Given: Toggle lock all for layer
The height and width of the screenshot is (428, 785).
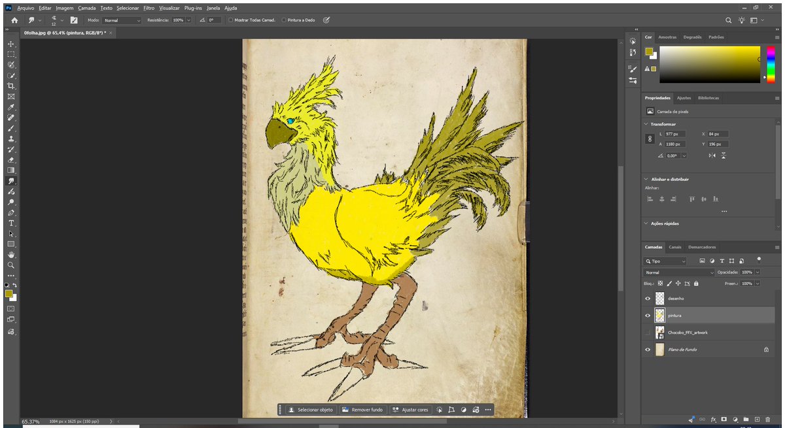Looking at the screenshot, I should pyautogui.click(x=696, y=284).
